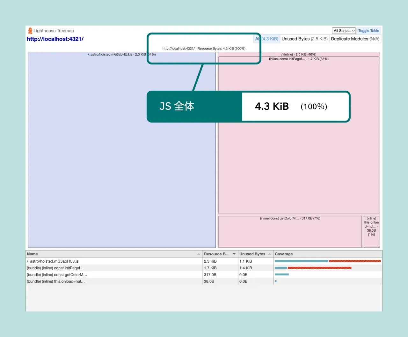The height and width of the screenshot is (337, 408).
Task: Select the const initPagef bundle table row
Action: 55,268
